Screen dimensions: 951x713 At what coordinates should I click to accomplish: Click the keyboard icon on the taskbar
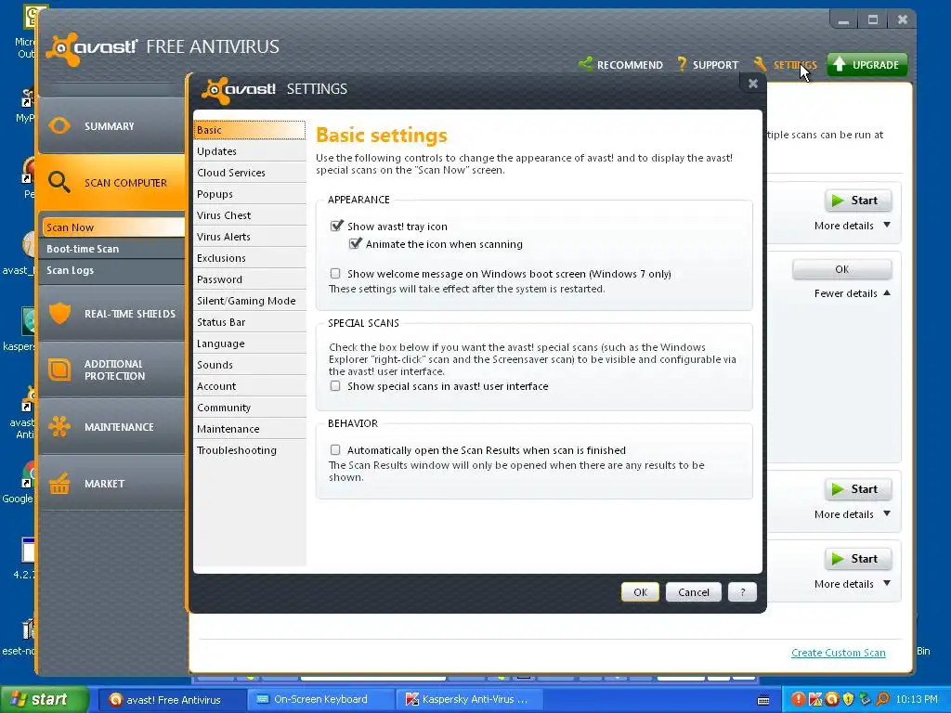coord(763,700)
